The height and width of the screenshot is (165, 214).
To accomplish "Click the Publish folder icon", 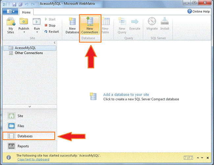I will click(x=24, y=21).
